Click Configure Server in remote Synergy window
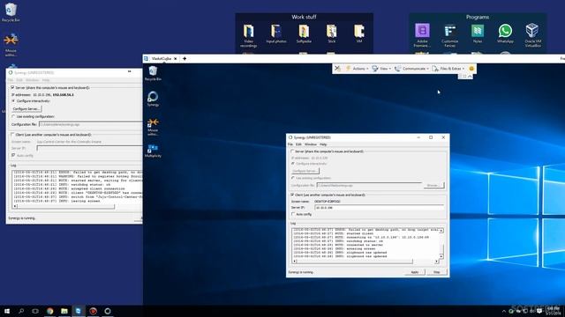This screenshot has width=565, height=317. 305,171
